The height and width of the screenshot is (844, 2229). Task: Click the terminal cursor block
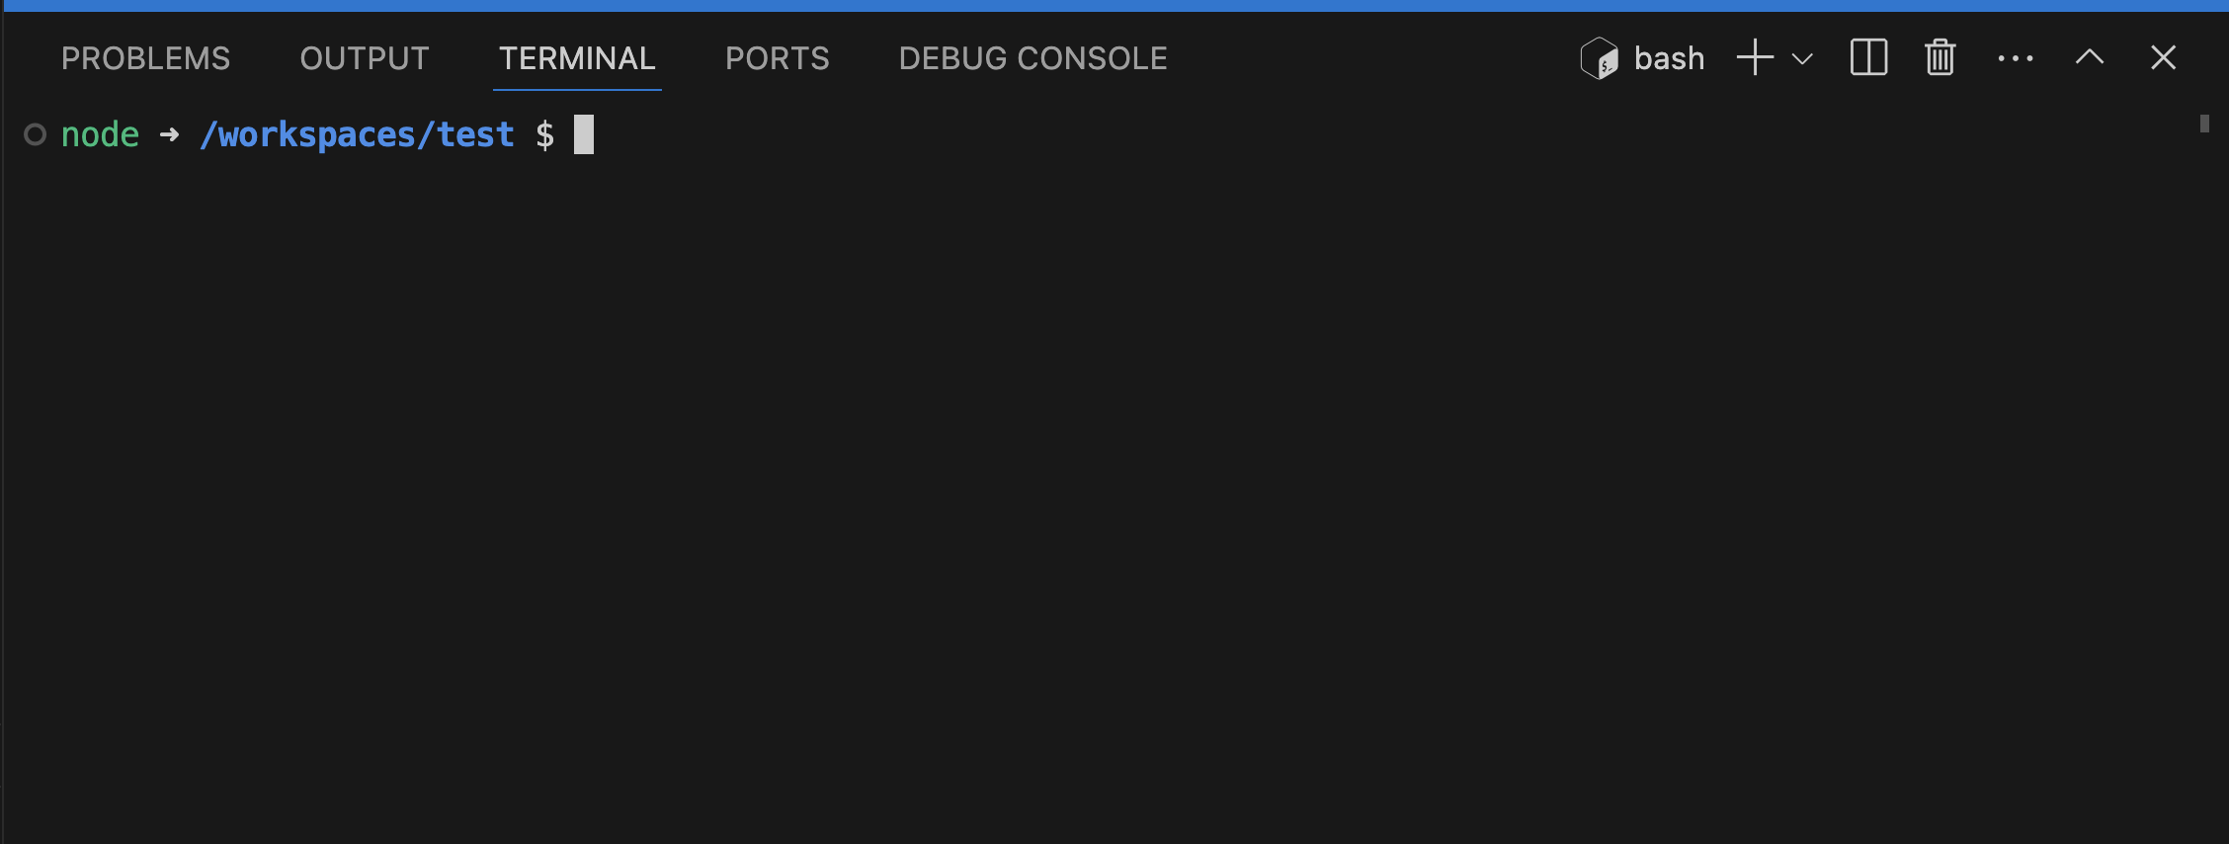tap(584, 134)
